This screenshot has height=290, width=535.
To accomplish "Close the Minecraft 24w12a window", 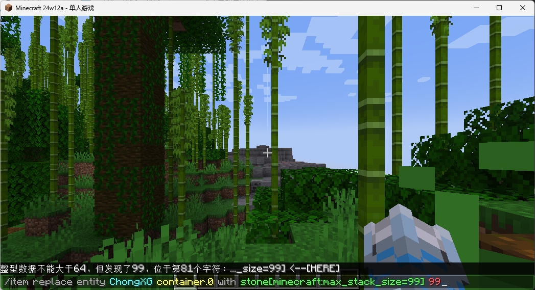I will point(522,8).
